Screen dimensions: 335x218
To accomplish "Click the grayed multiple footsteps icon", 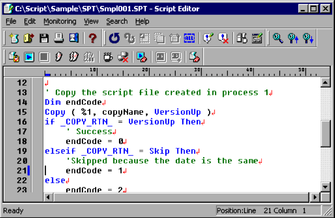I will point(89,57).
